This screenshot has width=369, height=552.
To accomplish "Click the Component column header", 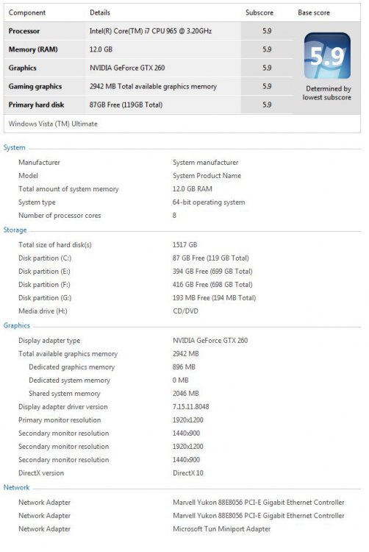I will pyautogui.click(x=27, y=13).
